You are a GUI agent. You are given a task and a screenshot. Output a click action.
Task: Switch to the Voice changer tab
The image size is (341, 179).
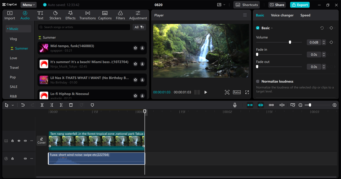tap(282, 15)
